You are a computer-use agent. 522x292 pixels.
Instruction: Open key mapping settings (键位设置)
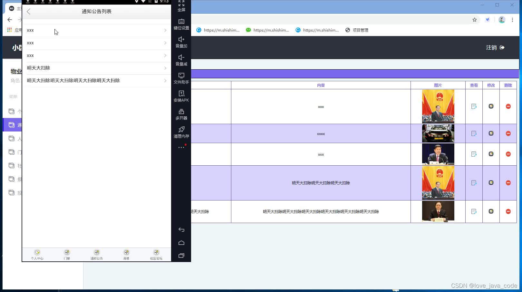[181, 24]
